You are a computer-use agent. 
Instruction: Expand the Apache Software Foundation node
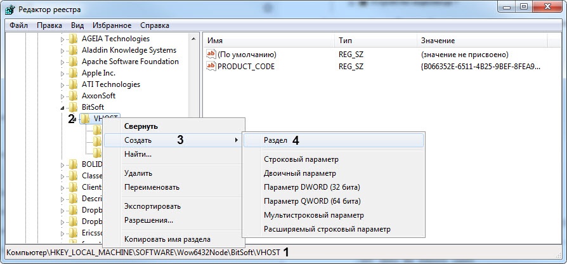(x=63, y=62)
